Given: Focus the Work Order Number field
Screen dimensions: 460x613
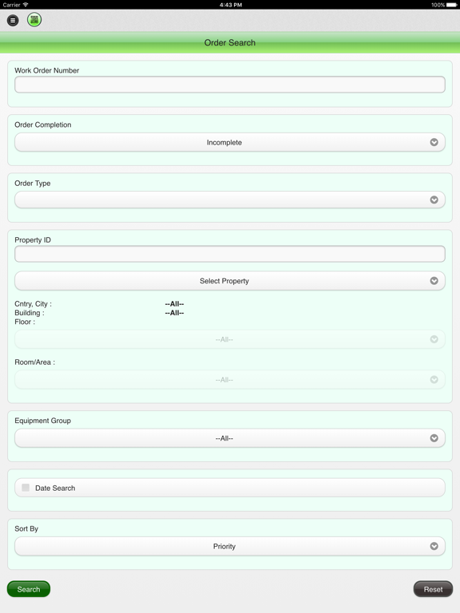Looking at the screenshot, I should pyautogui.click(x=230, y=85).
